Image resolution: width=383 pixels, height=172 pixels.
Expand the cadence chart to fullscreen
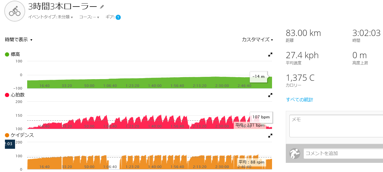tap(270, 136)
